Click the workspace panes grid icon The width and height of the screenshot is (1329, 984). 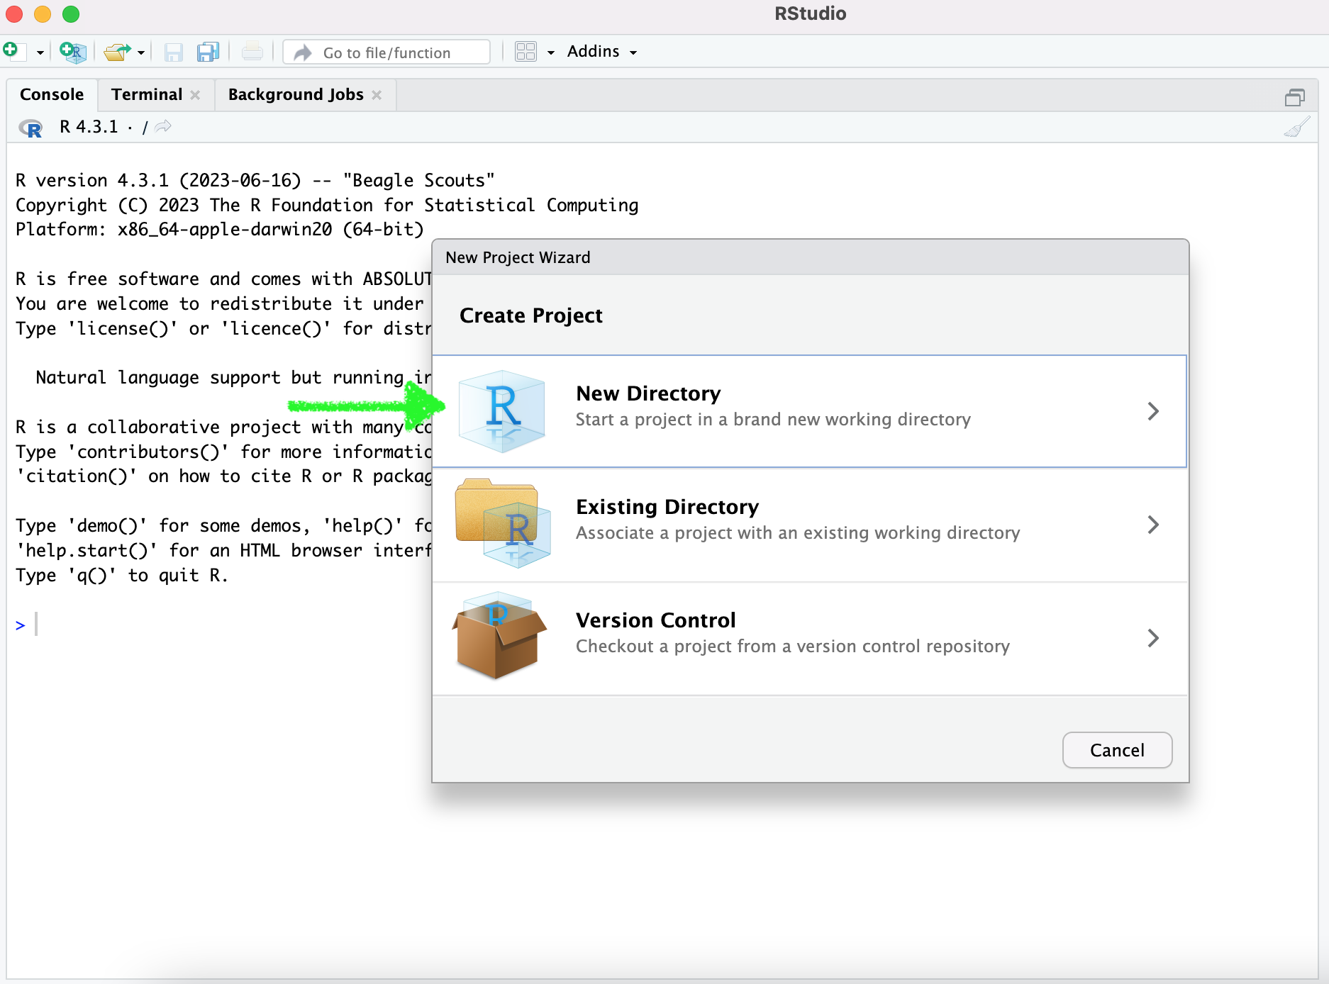point(526,52)
